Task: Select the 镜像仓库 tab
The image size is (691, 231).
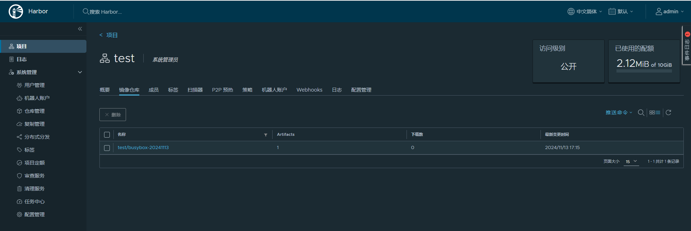Action: point(129,90)
